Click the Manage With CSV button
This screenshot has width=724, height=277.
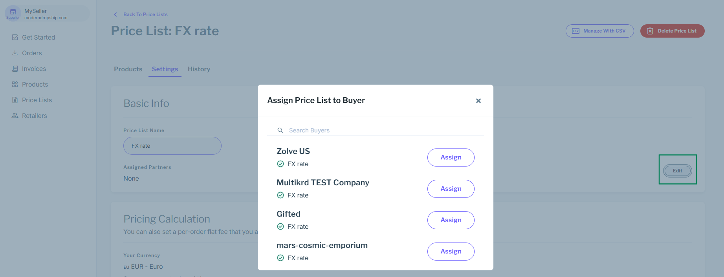[x=599, y=31]
